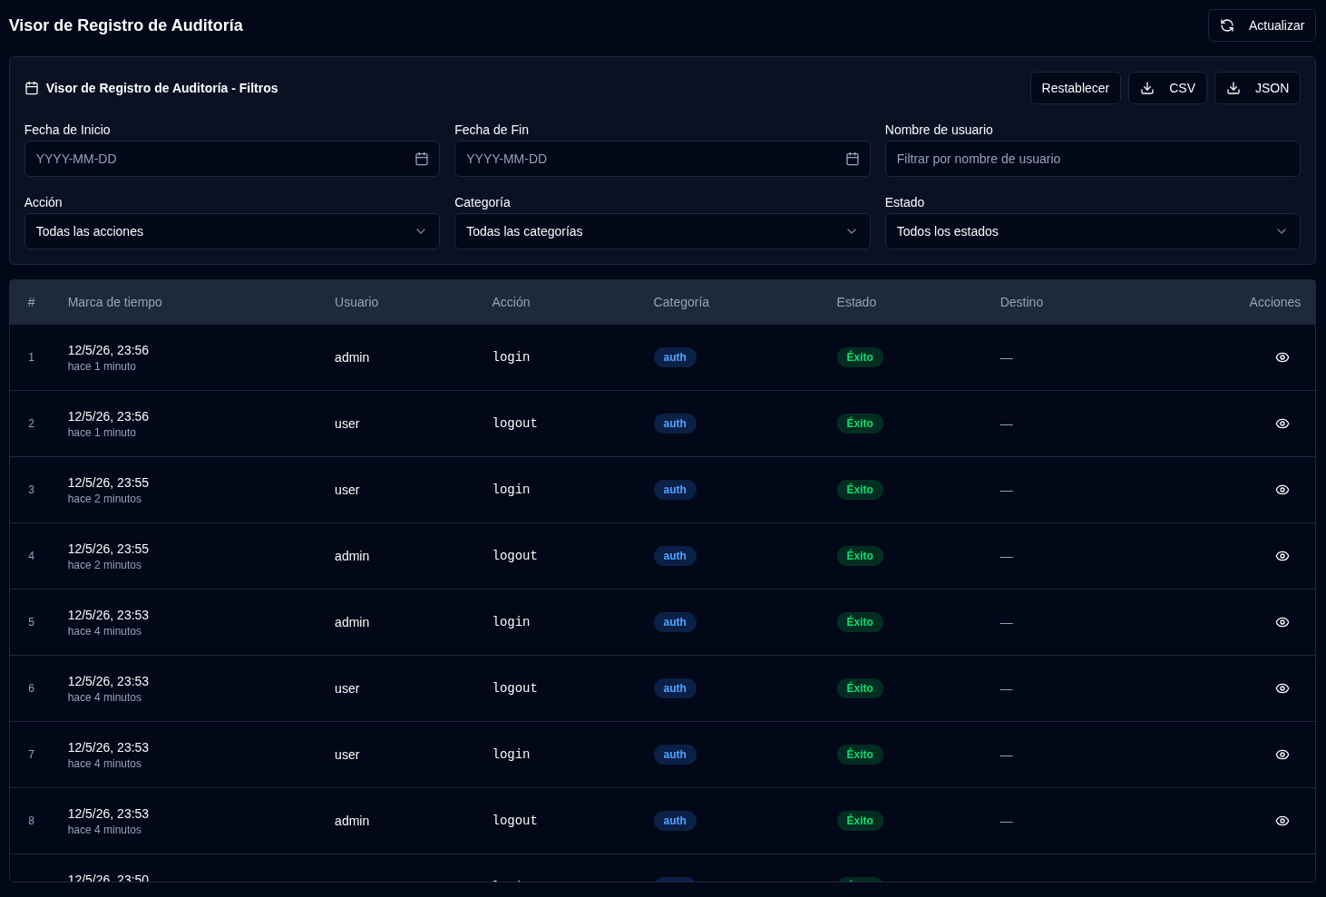This screenshot has height=897, width=1326.
Task: Focus the Fecha de Fin date field
Action: point(662,159)
